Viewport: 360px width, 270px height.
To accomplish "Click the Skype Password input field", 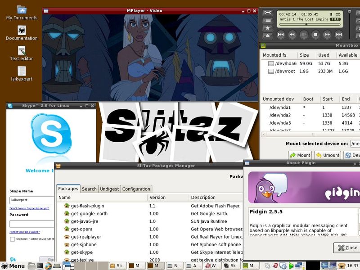I will click(31, 224).
